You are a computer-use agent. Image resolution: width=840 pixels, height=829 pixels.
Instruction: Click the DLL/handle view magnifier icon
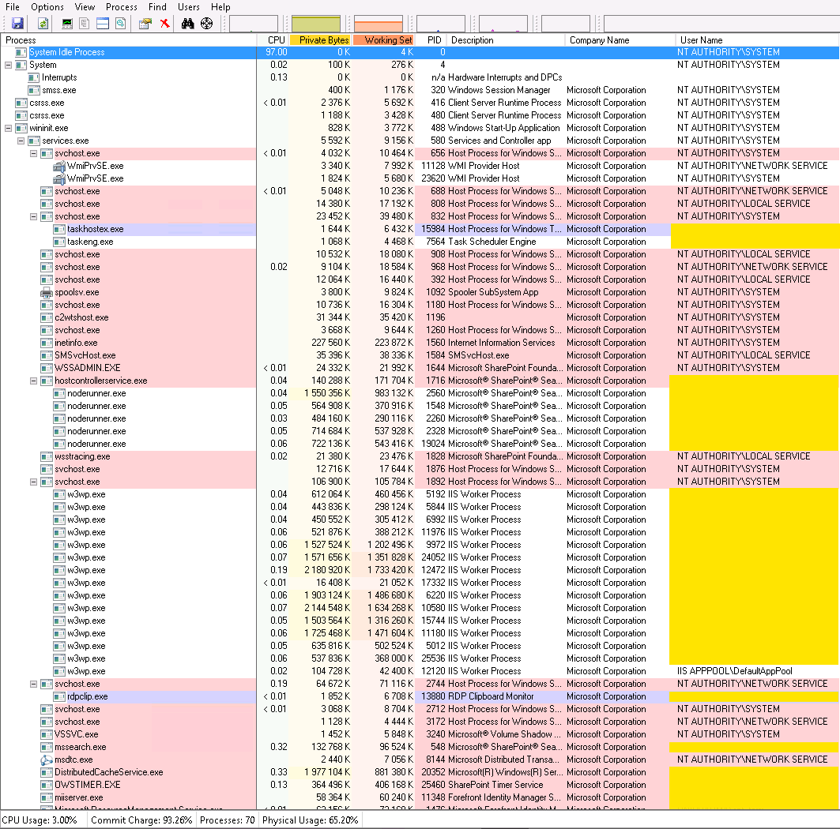(121, 24)
